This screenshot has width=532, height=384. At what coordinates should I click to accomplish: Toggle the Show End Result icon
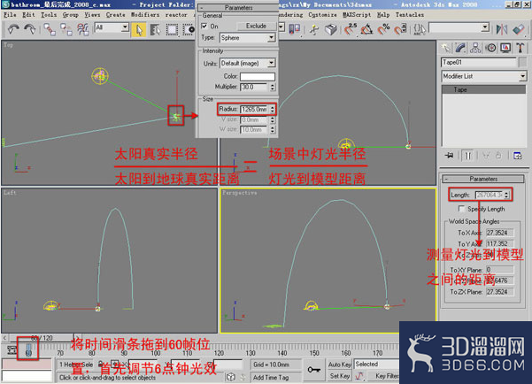(x=468, y=156)
